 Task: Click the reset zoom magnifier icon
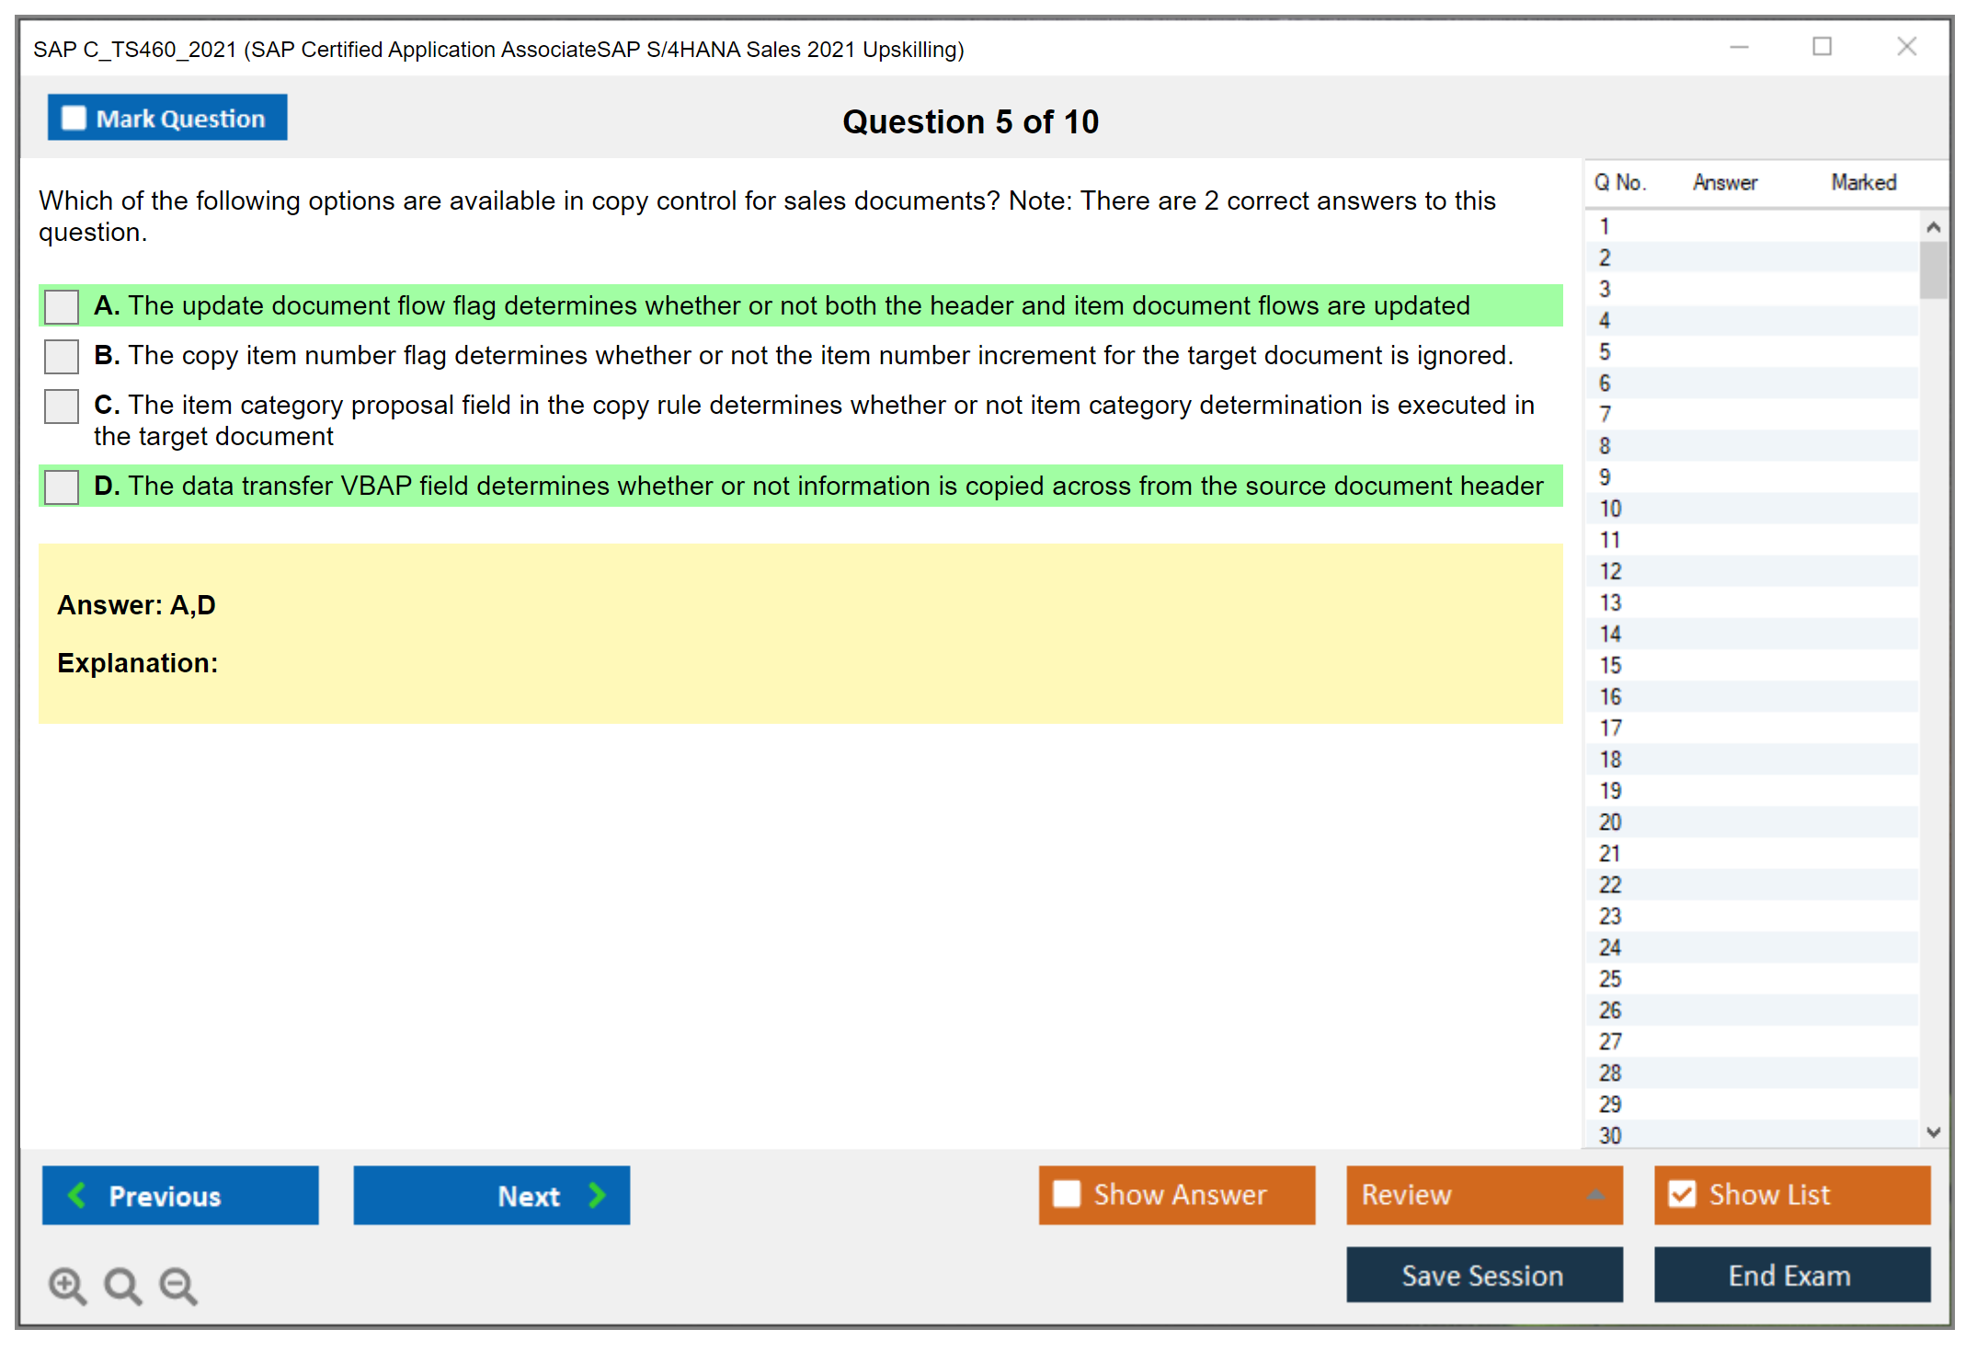tap(122, 1285)
